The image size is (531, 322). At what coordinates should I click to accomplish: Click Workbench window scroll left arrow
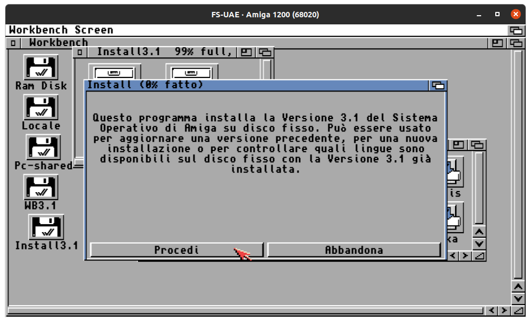(x=492, y=310)
